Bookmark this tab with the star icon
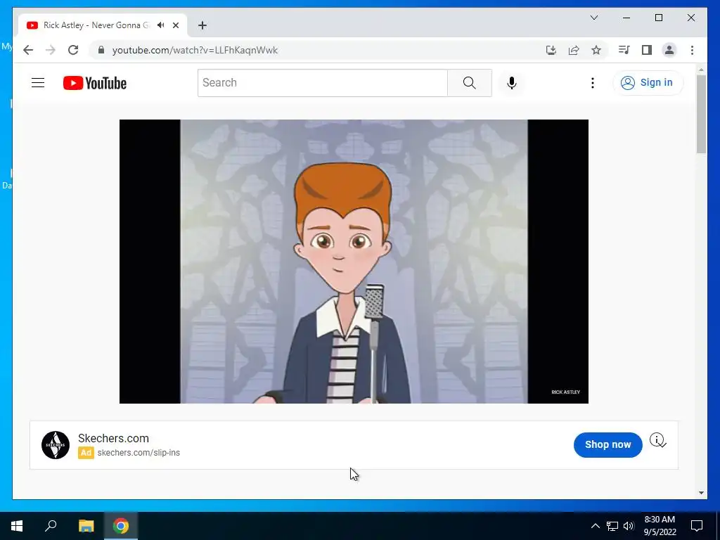The image size is (720, 540). pos(596,50)
